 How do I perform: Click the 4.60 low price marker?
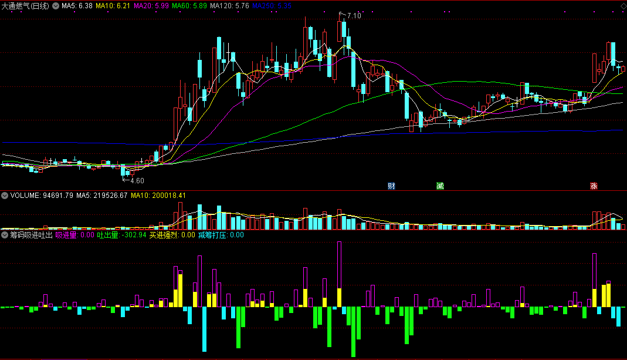[137, 181]
